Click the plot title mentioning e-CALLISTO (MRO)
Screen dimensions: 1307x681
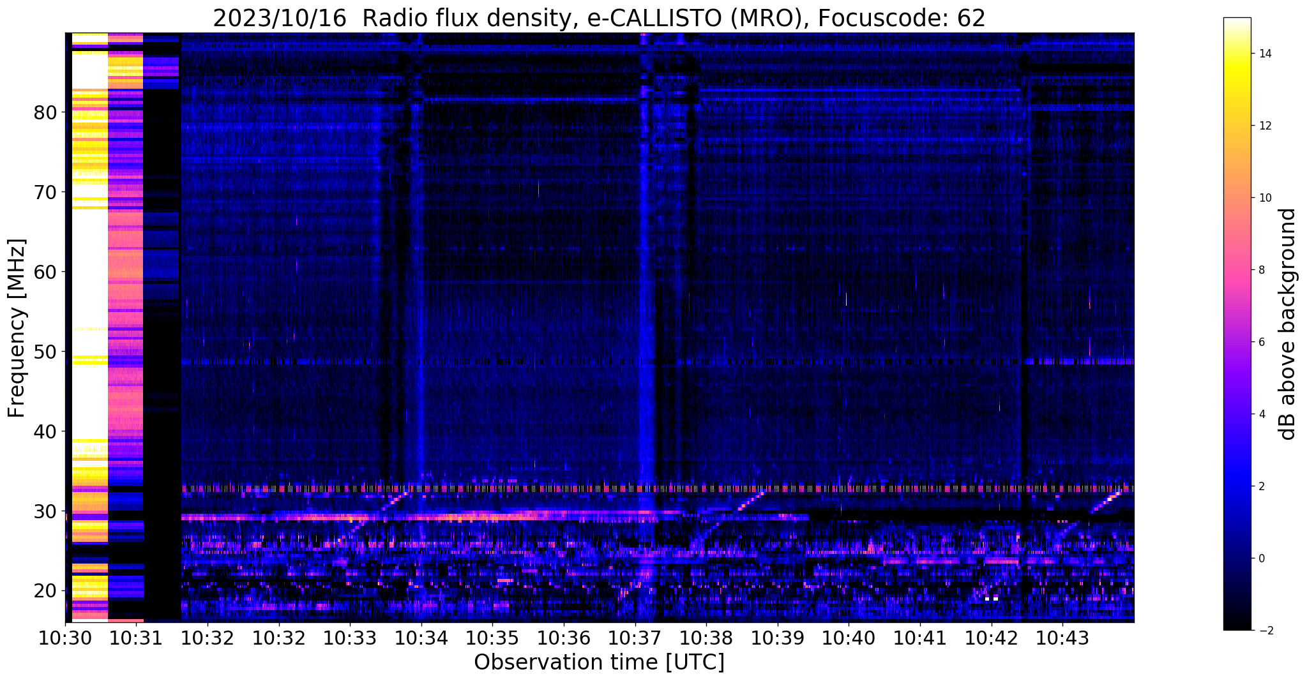(x=599, y=18)
